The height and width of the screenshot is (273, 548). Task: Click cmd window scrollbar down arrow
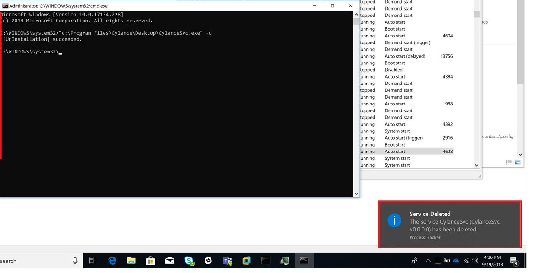click(357, 194)
